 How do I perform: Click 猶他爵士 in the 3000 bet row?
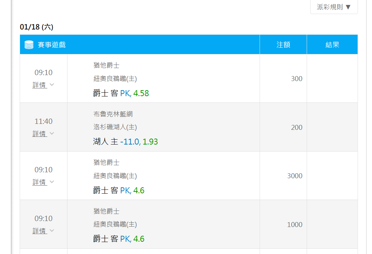point(106,162)
